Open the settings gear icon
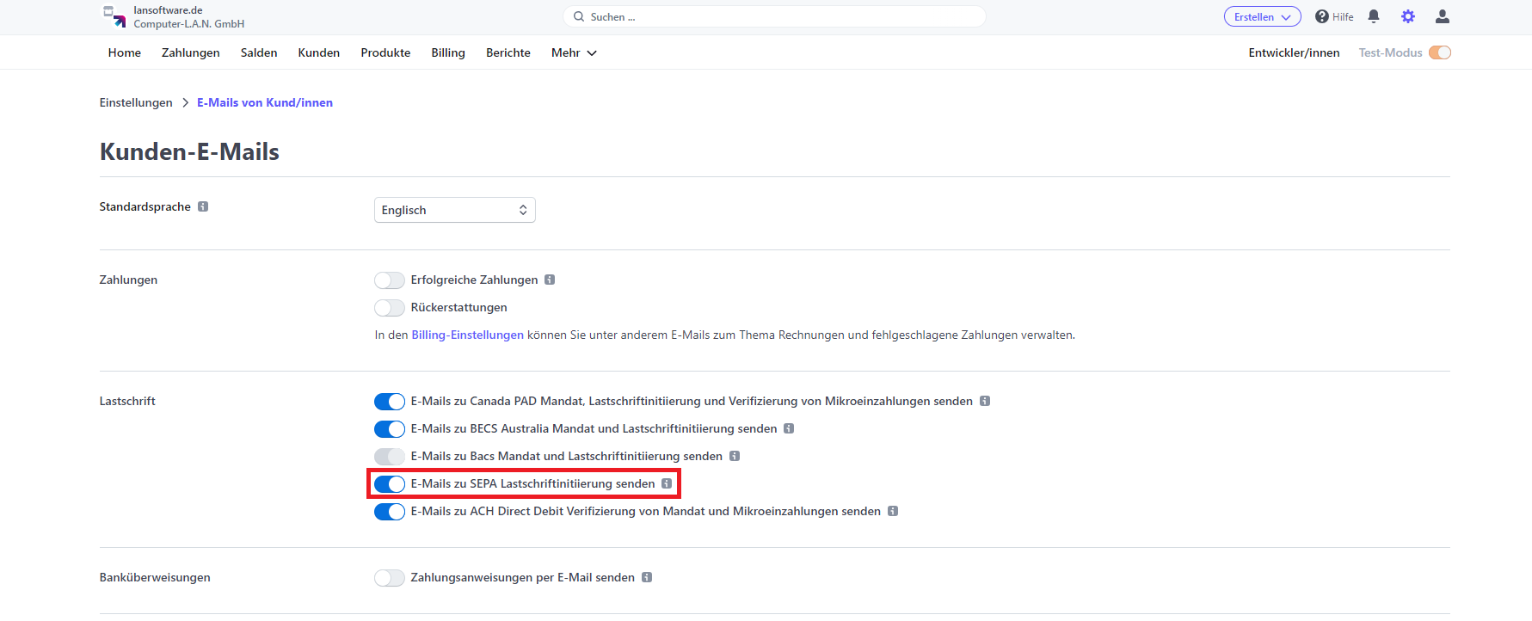This screenshot has height=621, width=1532. (1408, 16)
